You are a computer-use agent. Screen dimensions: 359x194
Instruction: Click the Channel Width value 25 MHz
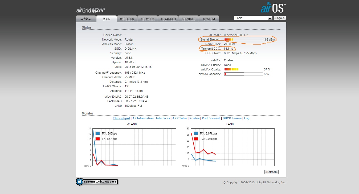click(130, 77)
